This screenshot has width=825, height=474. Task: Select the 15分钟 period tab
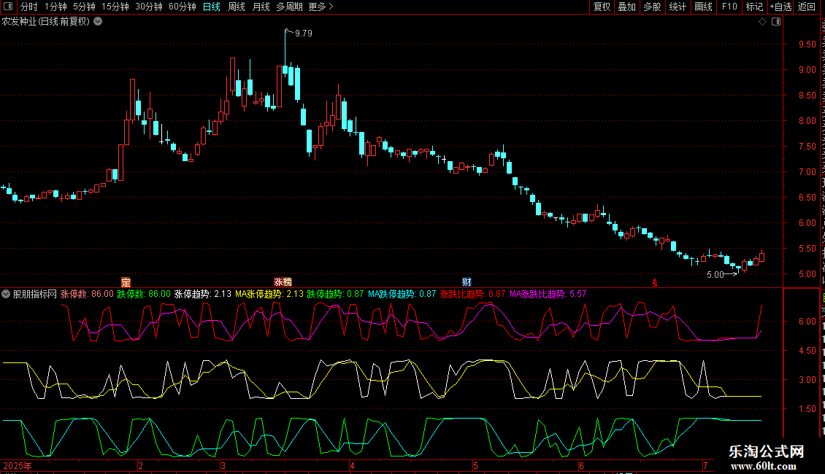[x=115, y=7]
